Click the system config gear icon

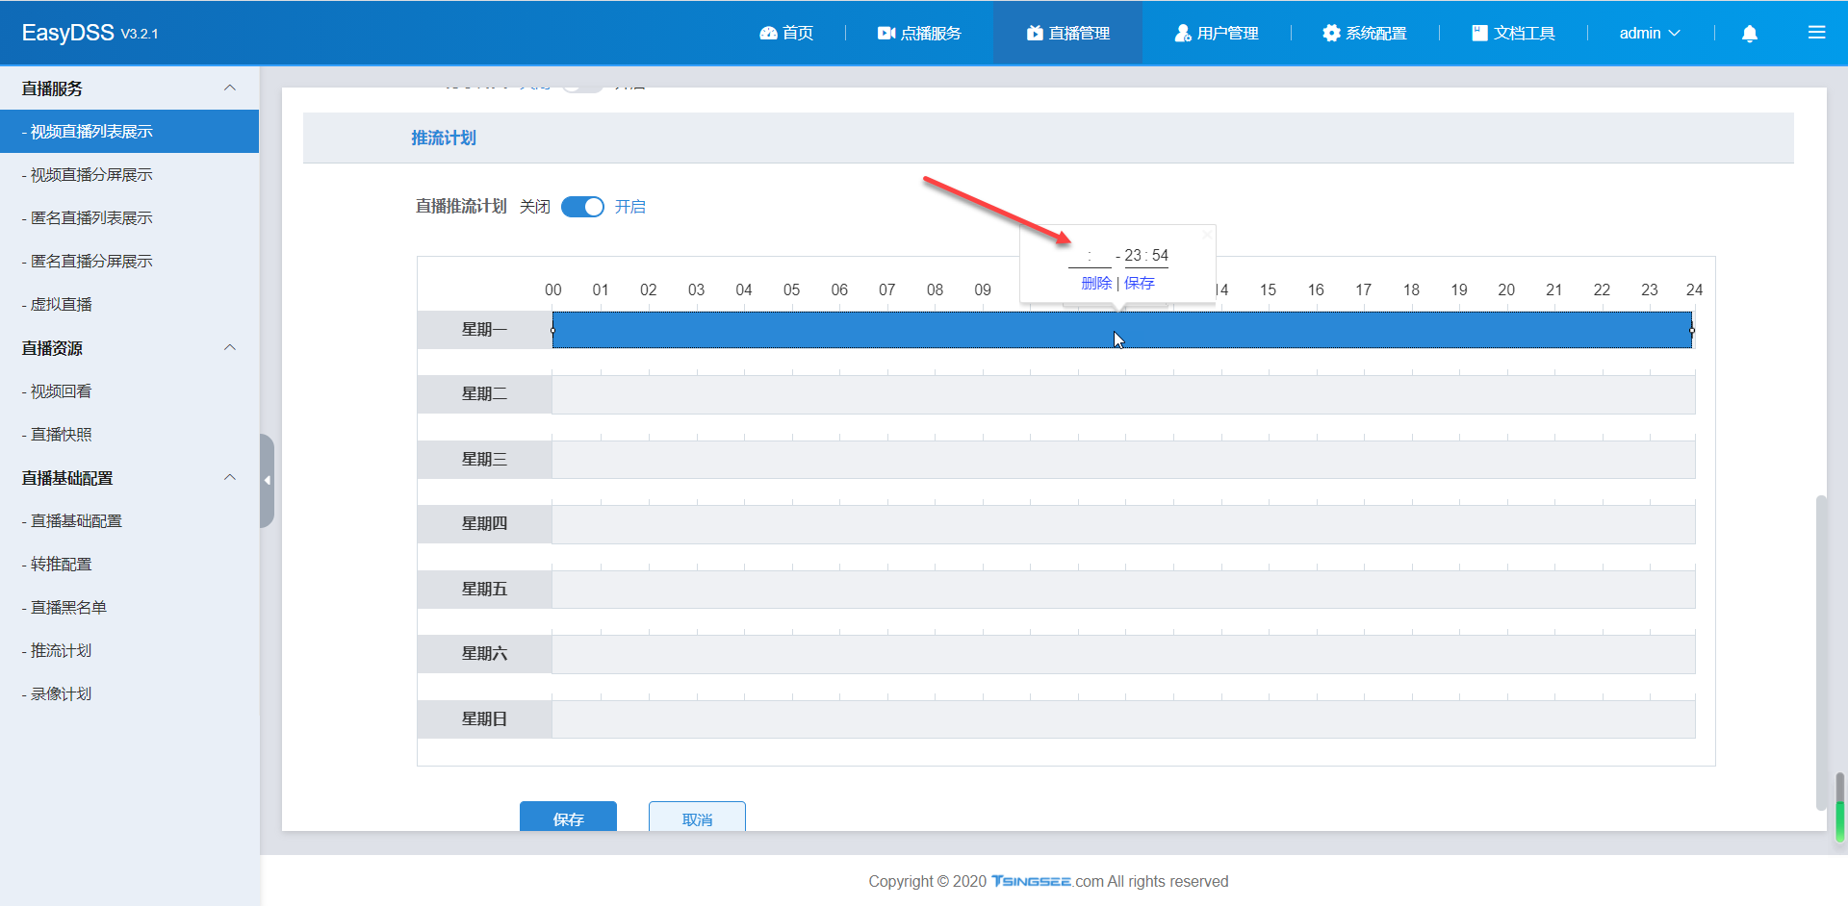click(x=1331, y=33)
